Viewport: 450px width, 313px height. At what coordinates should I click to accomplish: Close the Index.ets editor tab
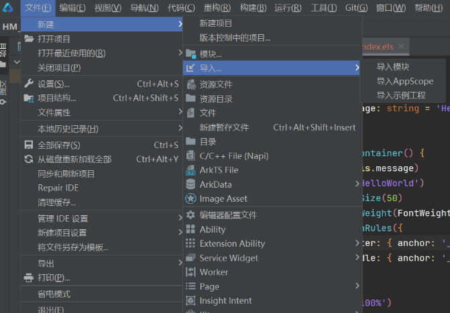pos(401,46)
